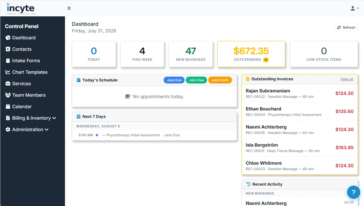The height and width of the screenshot is (206, 364).
Task: Open the Low Stock Items card
Action: [x=324, y=54]
